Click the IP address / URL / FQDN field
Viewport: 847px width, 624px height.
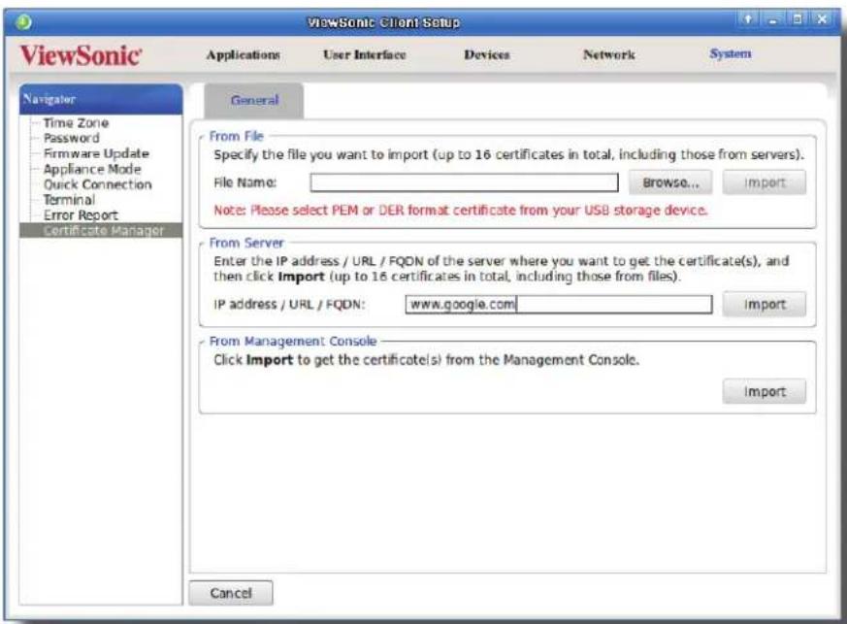point(559,304)
